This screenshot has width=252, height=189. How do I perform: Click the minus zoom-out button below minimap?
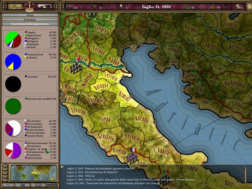[x=8, y=185]
